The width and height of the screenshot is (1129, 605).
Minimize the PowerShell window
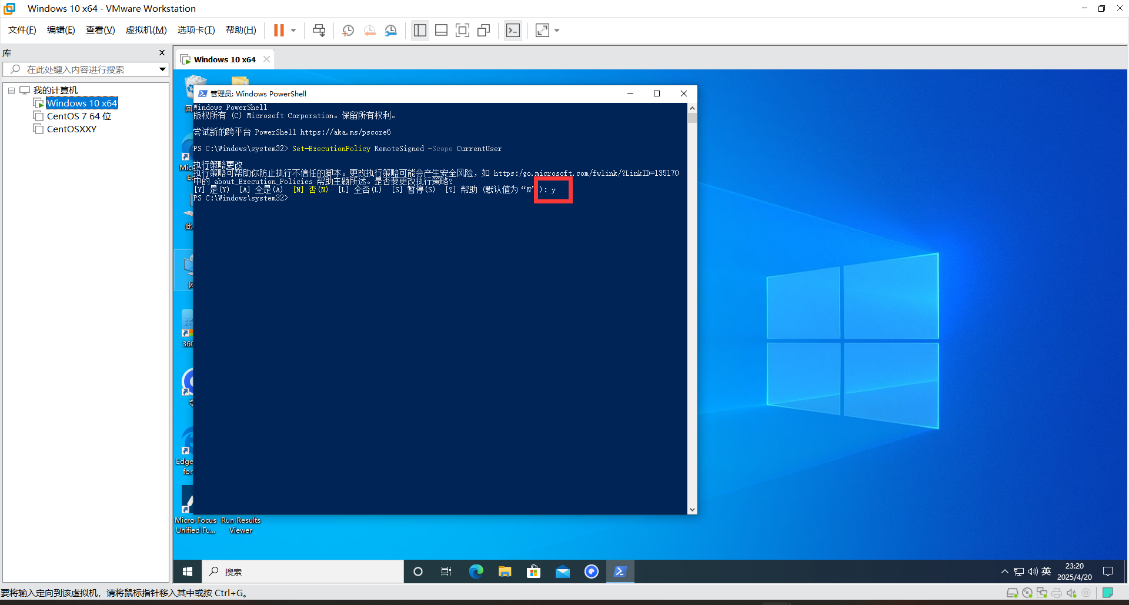(x=630, y=93)
